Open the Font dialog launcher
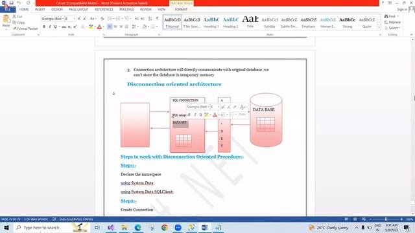This screenshot has width=415, height=233. click(104, 34)
